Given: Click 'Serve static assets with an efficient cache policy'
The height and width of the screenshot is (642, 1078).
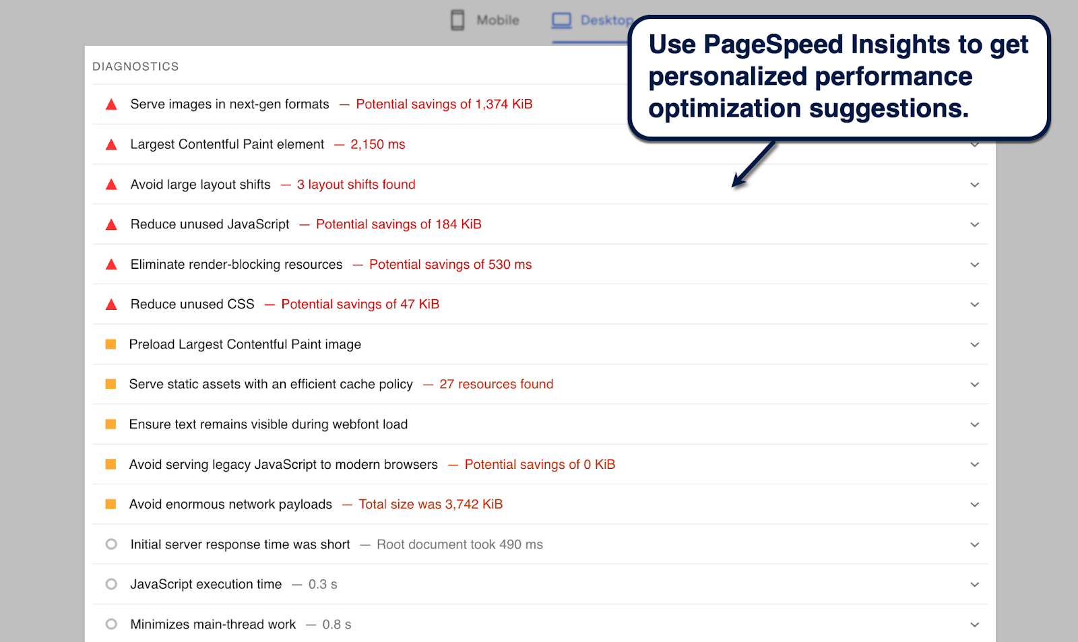Looking at the screenshot, I should coord(271,384).
